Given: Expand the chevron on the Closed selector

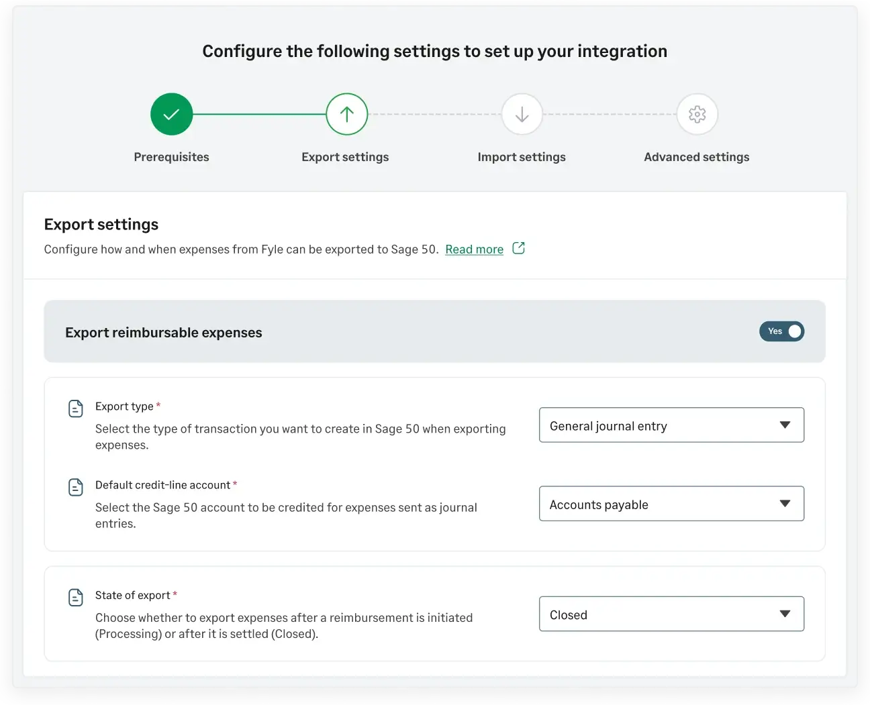Looking at the screenshot, I should (x=785, y=614).
